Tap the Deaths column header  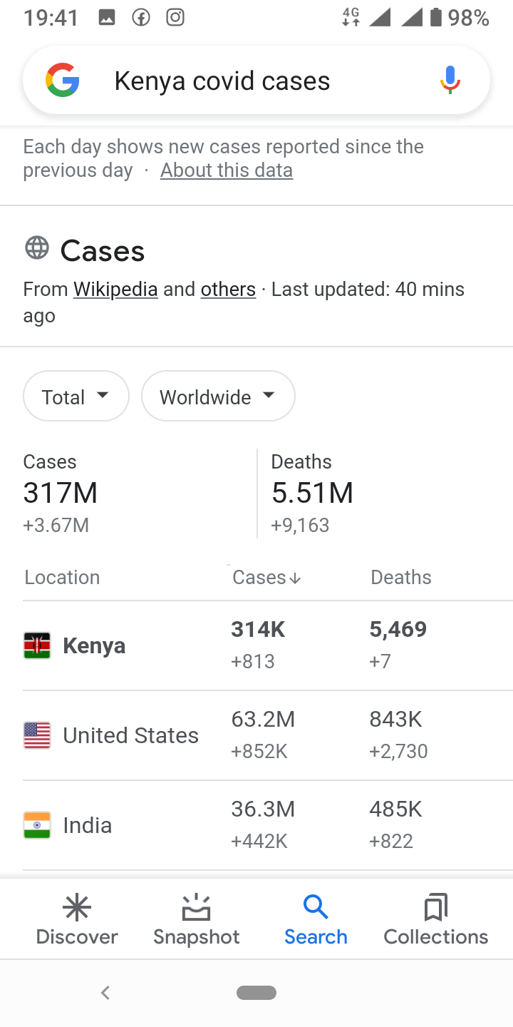[401, 577]
